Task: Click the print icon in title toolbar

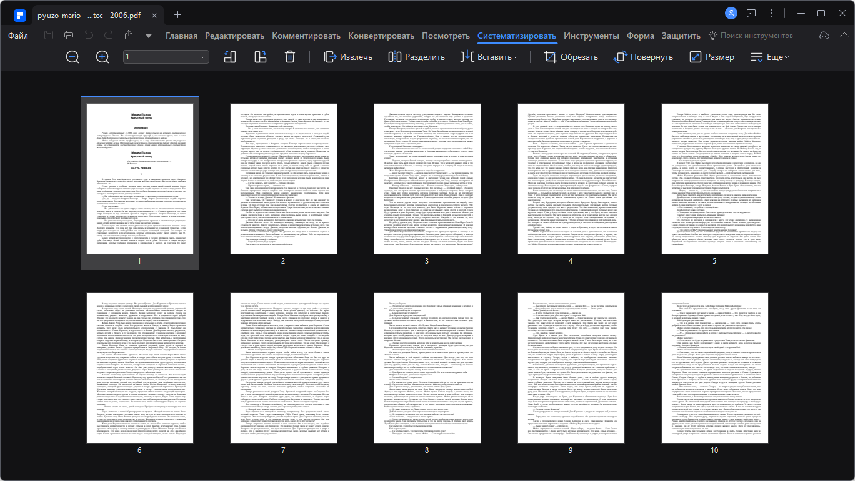Action: click(69, 36)
